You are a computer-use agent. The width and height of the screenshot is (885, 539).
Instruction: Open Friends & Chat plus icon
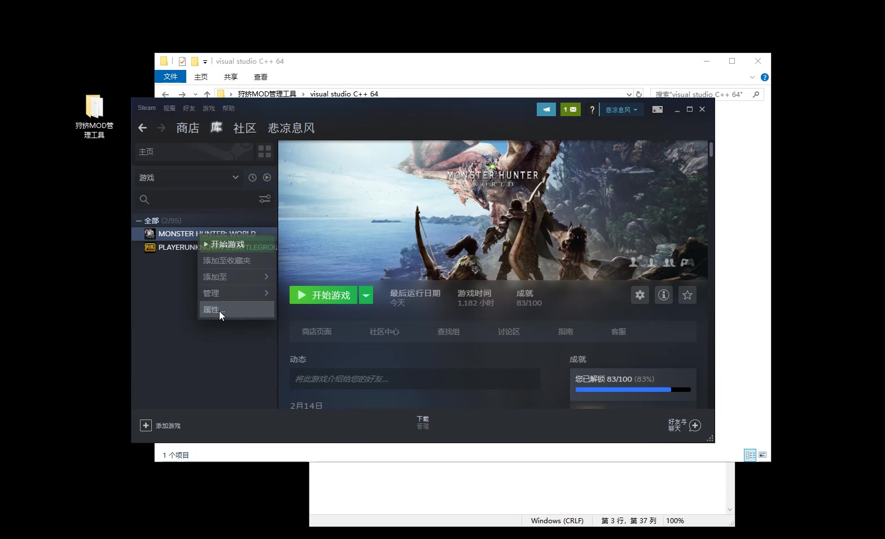(695, 425)
